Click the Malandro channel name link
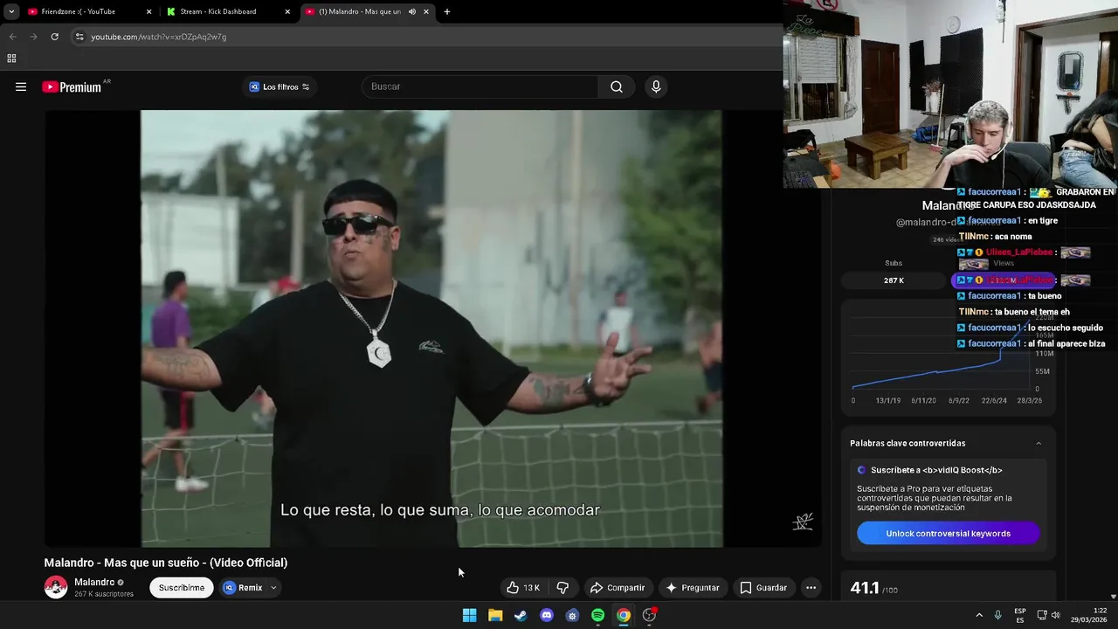Screen dimensions: 1118x629 [x=94, y=582]
